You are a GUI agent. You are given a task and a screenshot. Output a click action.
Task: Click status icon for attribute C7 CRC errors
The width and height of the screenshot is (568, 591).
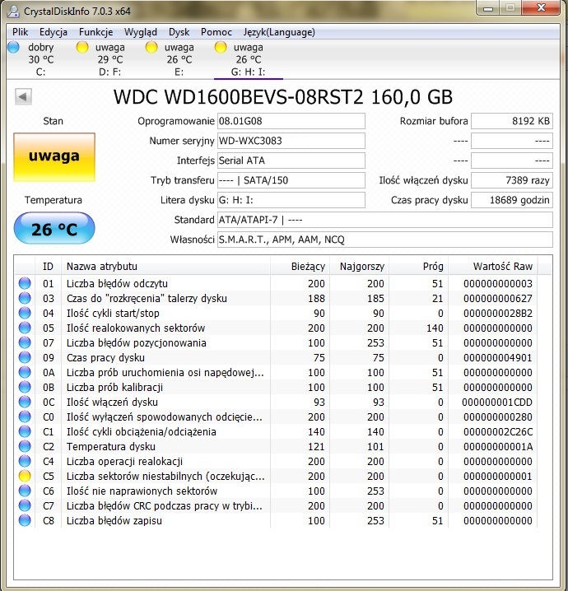[x=25, y=506]
